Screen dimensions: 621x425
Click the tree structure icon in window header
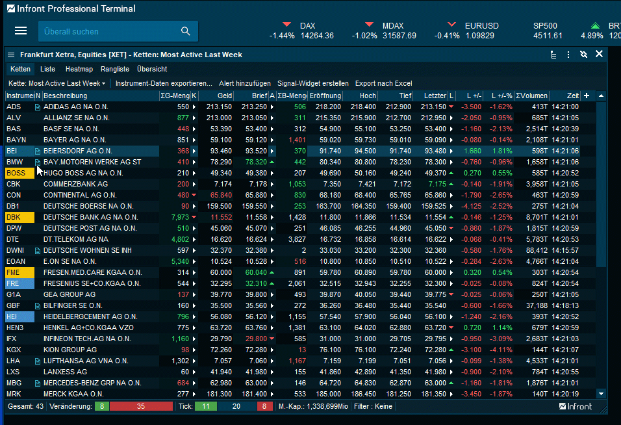[x=553, y=55]
